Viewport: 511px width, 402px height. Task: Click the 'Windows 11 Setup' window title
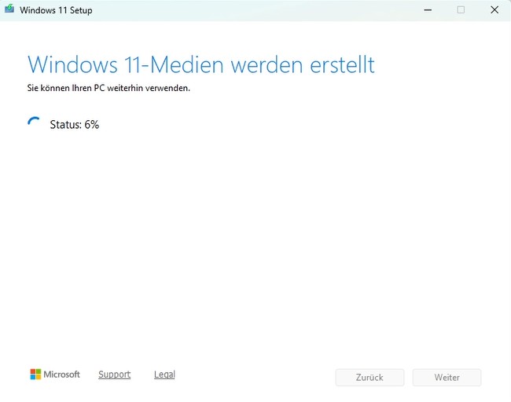[x=56, y=10]
